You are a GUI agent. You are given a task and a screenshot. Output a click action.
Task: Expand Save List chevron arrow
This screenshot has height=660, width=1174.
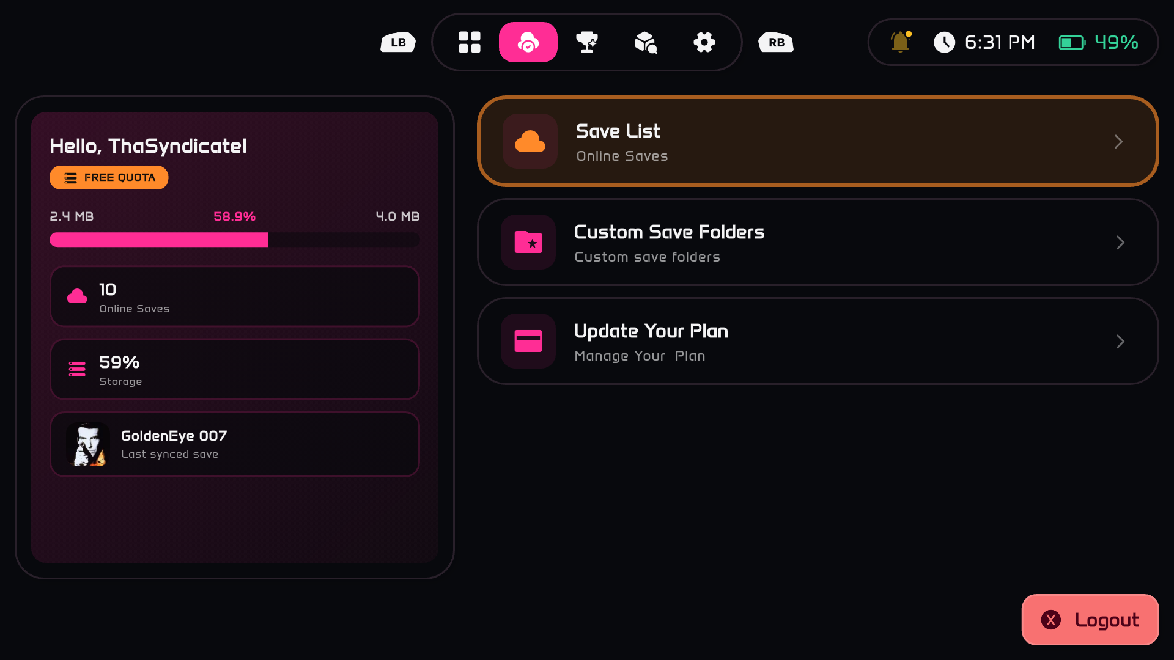(1118, 142)
